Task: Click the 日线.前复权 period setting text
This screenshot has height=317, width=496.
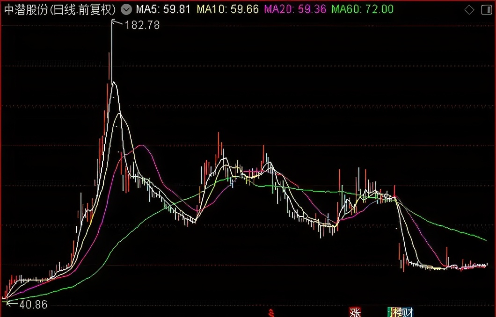Action: [x=84, y=9]
